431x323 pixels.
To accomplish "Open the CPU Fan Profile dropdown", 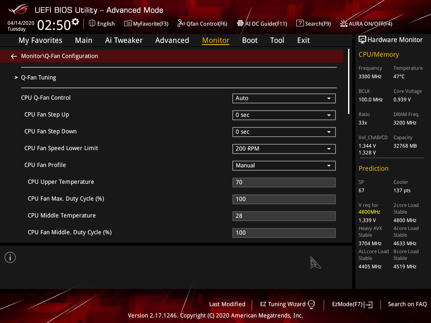I will [x=284, y=166].
